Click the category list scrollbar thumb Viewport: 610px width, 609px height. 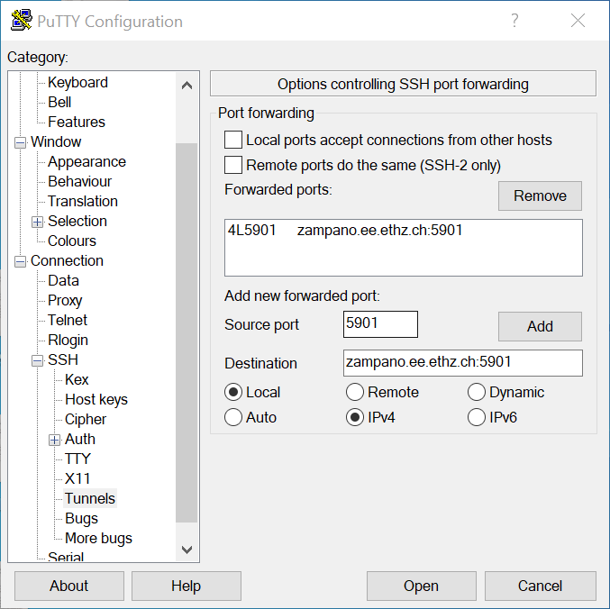tap(187, 332)
